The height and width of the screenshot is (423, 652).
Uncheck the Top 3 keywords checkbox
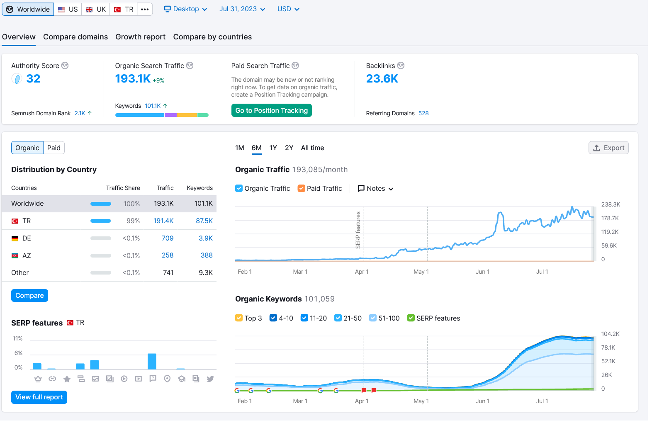[x=239, y=318]
